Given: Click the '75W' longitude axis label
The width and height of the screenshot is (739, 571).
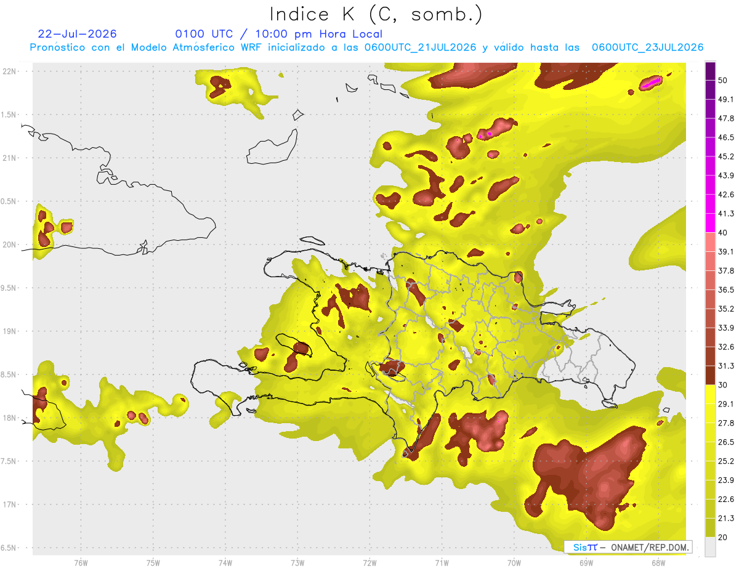Looking at the screenshot, I should coord(153,563).
